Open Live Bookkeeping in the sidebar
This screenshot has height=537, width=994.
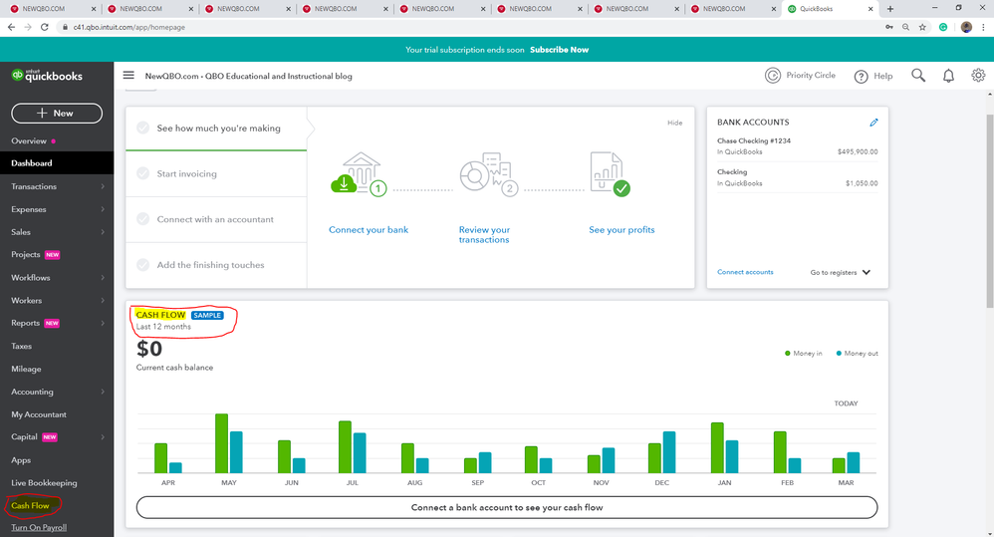44,483
